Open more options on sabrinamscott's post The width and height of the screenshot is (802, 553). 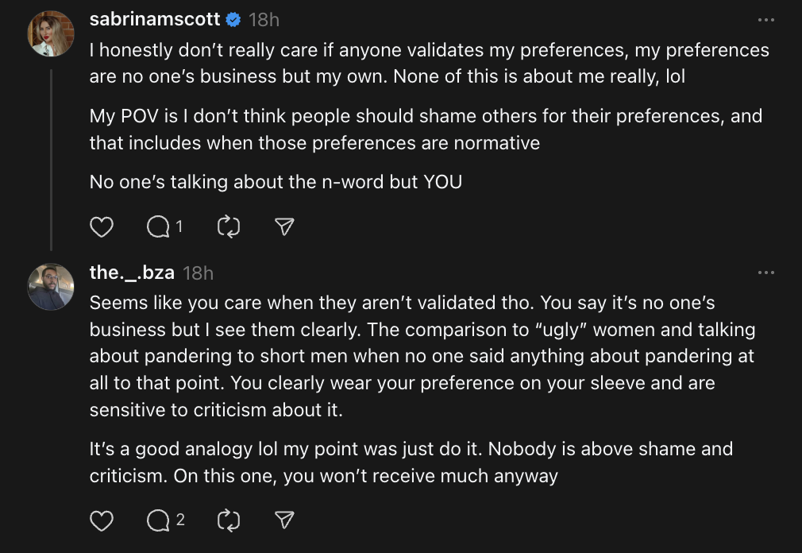pyautogui.click(x=765, y=20)
